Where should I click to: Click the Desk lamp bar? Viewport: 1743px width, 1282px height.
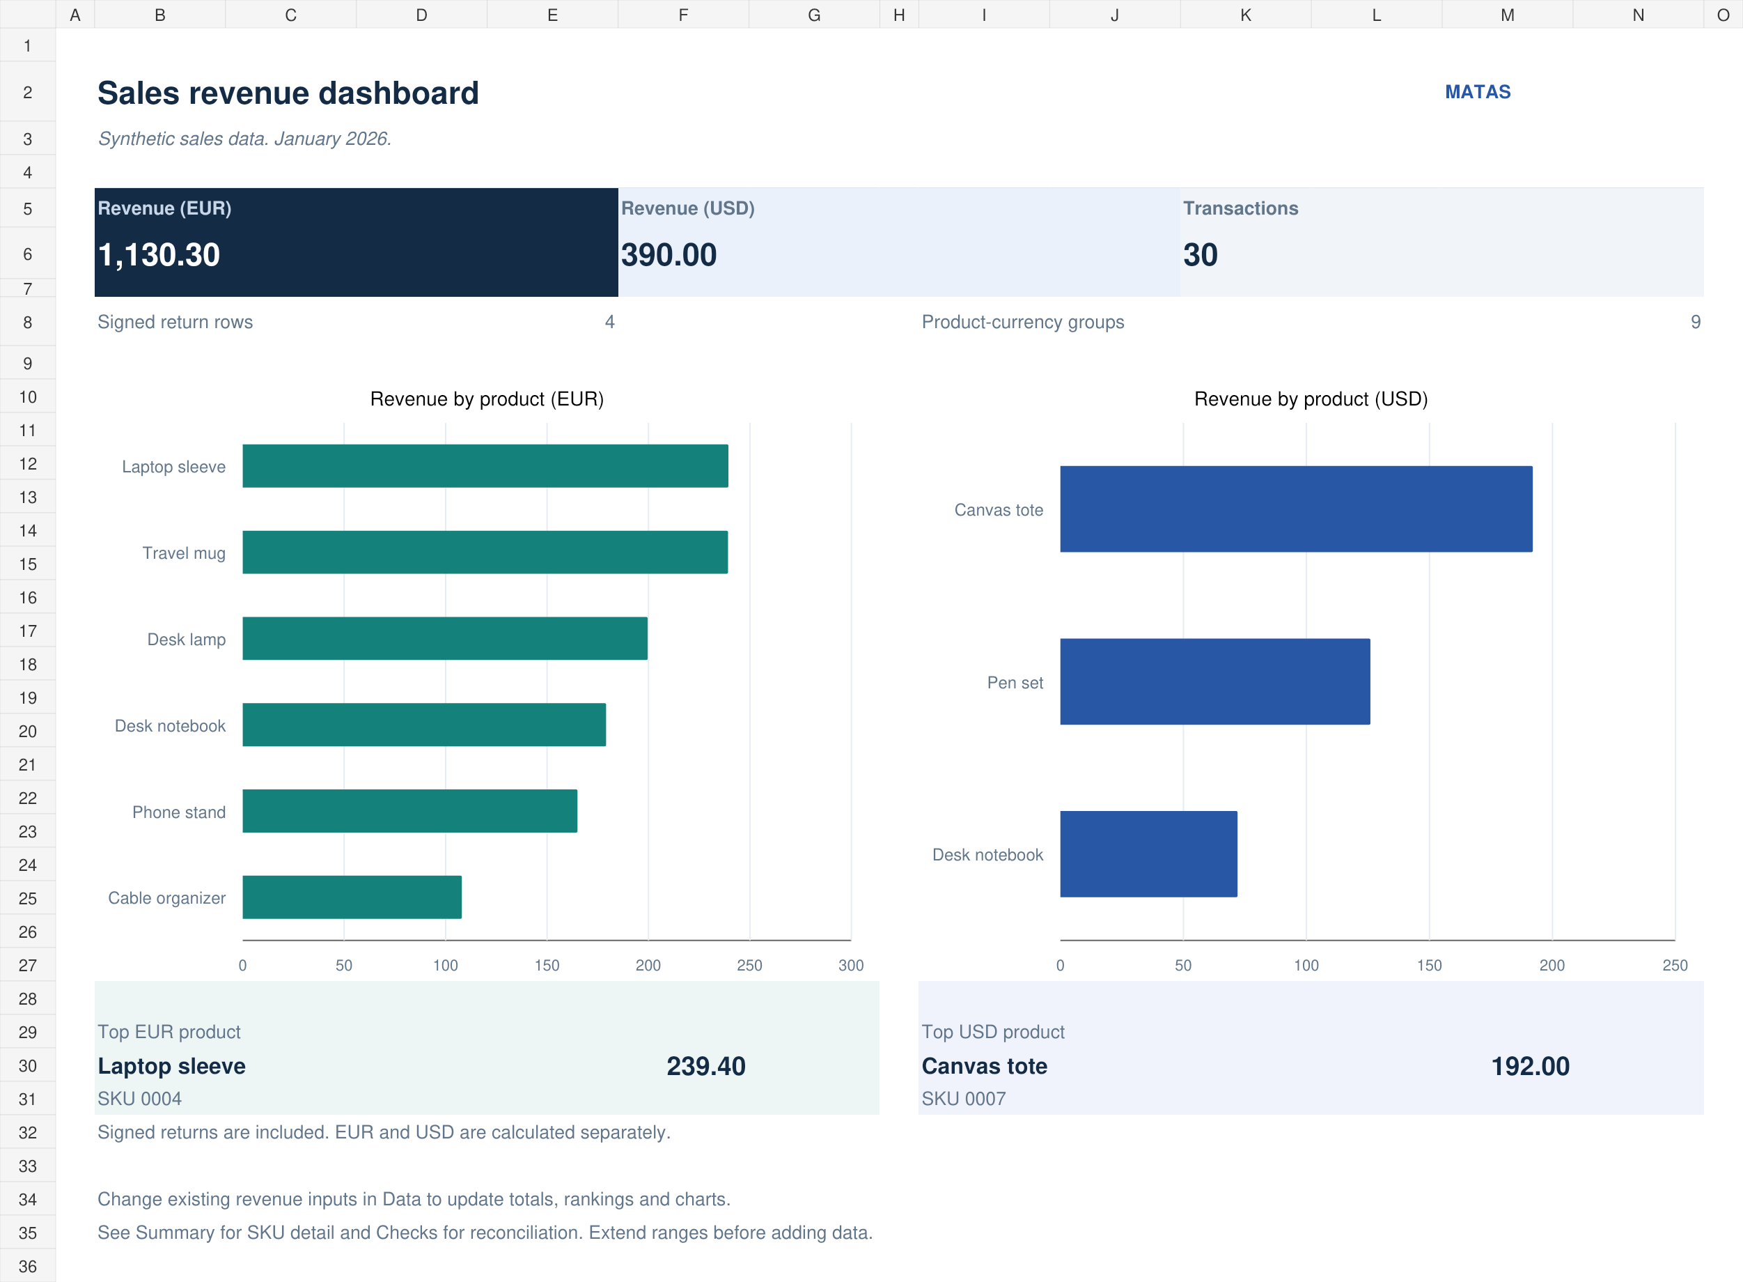(x=444, y=639)
